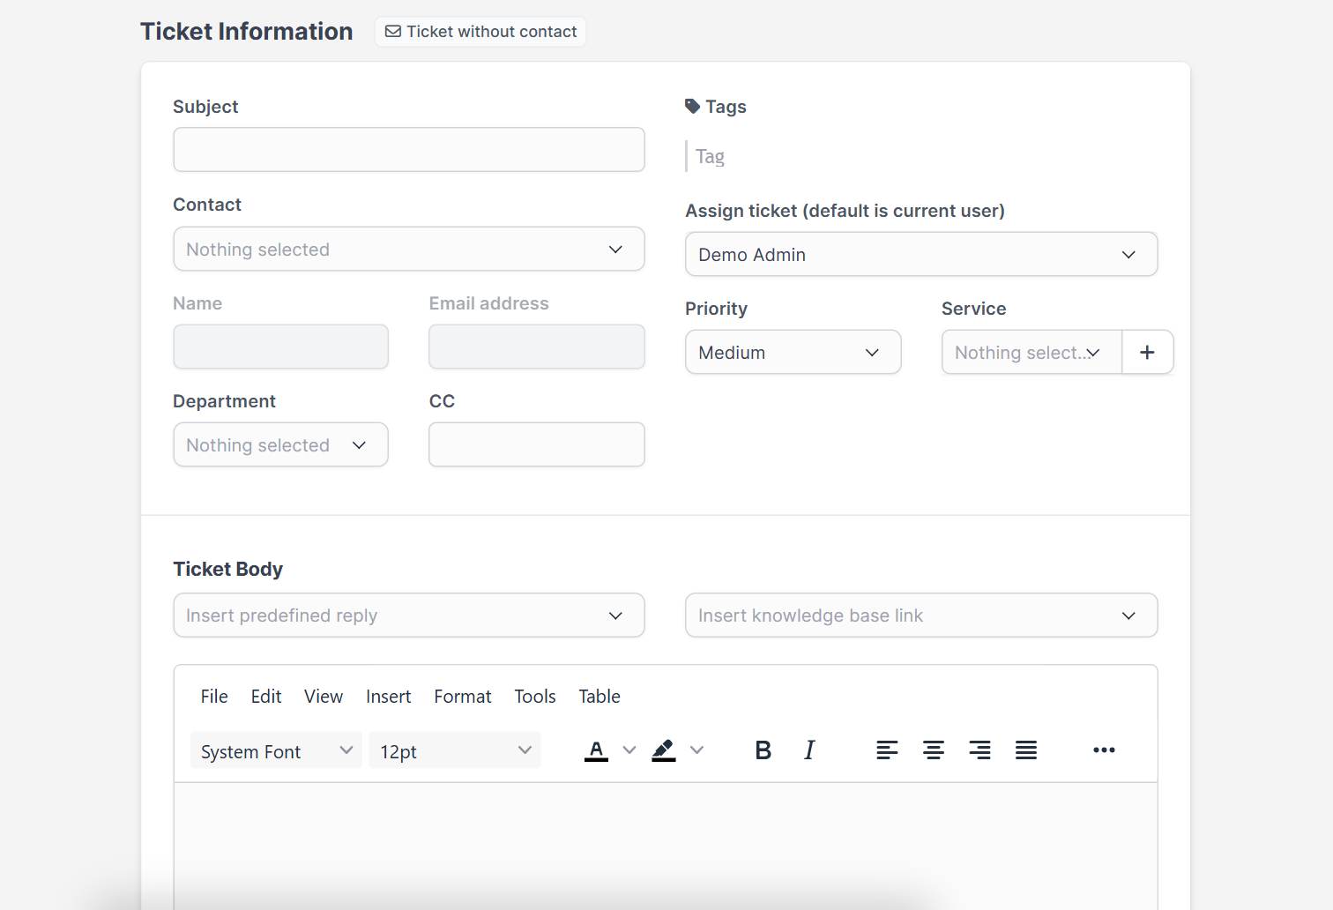Change 12pt font size
Screen dimensions: 1333x910
click(x=455, y=751)
